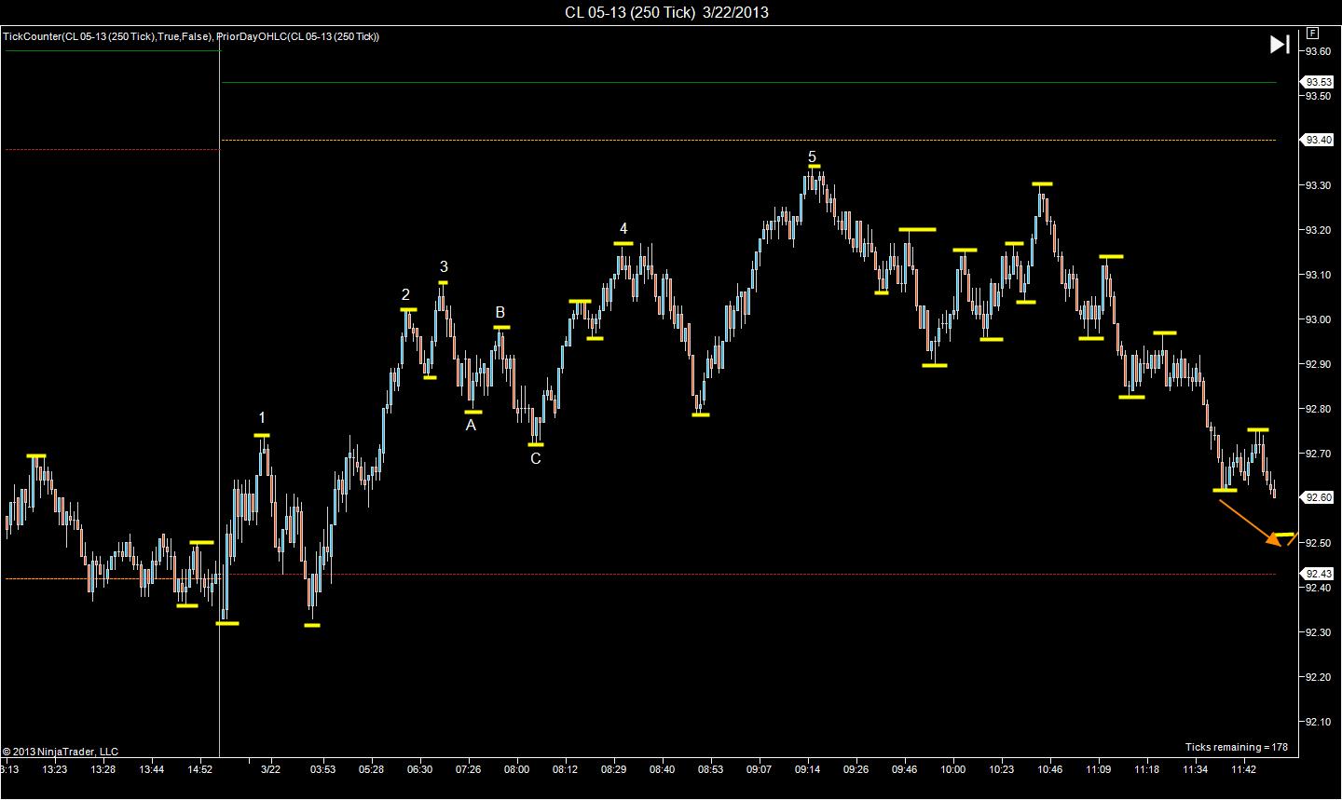
Task: Click the Ticks remaining = 178 counter
Action: 1237,747
